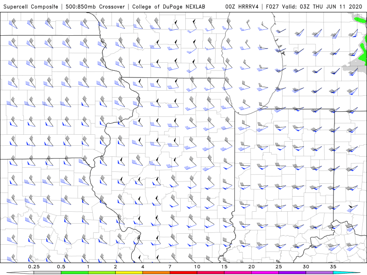Click the College of DuPage NEXLAB text
Viewport: 367px width, 275px height.
click(168, 6)
